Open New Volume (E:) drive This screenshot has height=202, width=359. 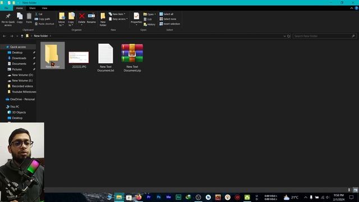(x=22, y=81)
